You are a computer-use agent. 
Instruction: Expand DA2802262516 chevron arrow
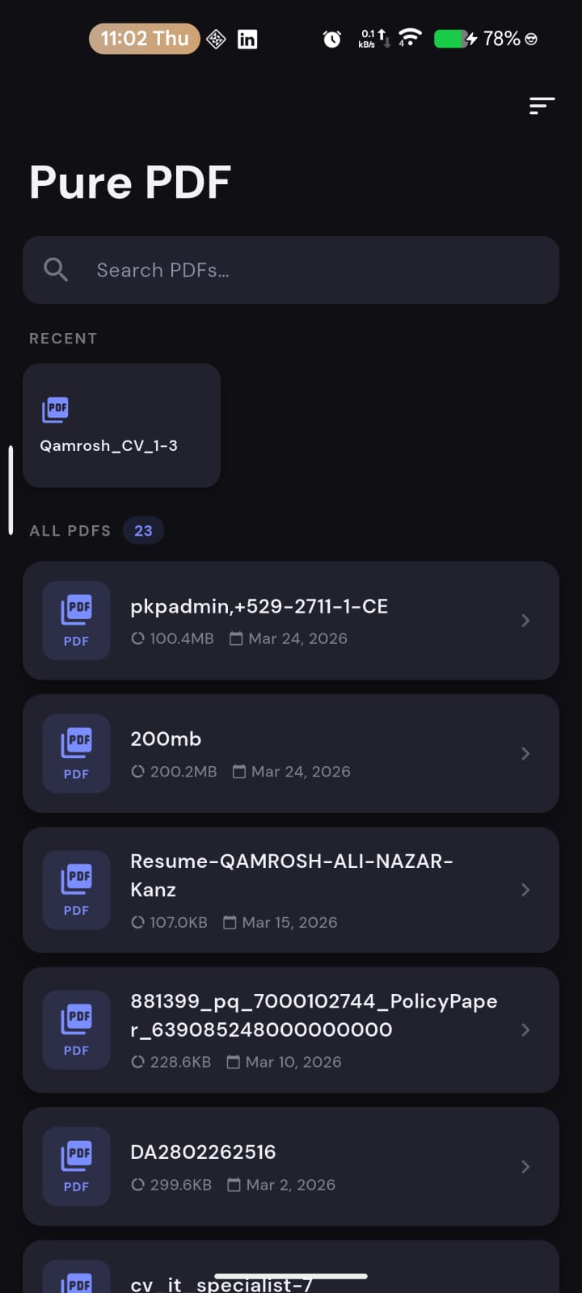[525, 1166]
